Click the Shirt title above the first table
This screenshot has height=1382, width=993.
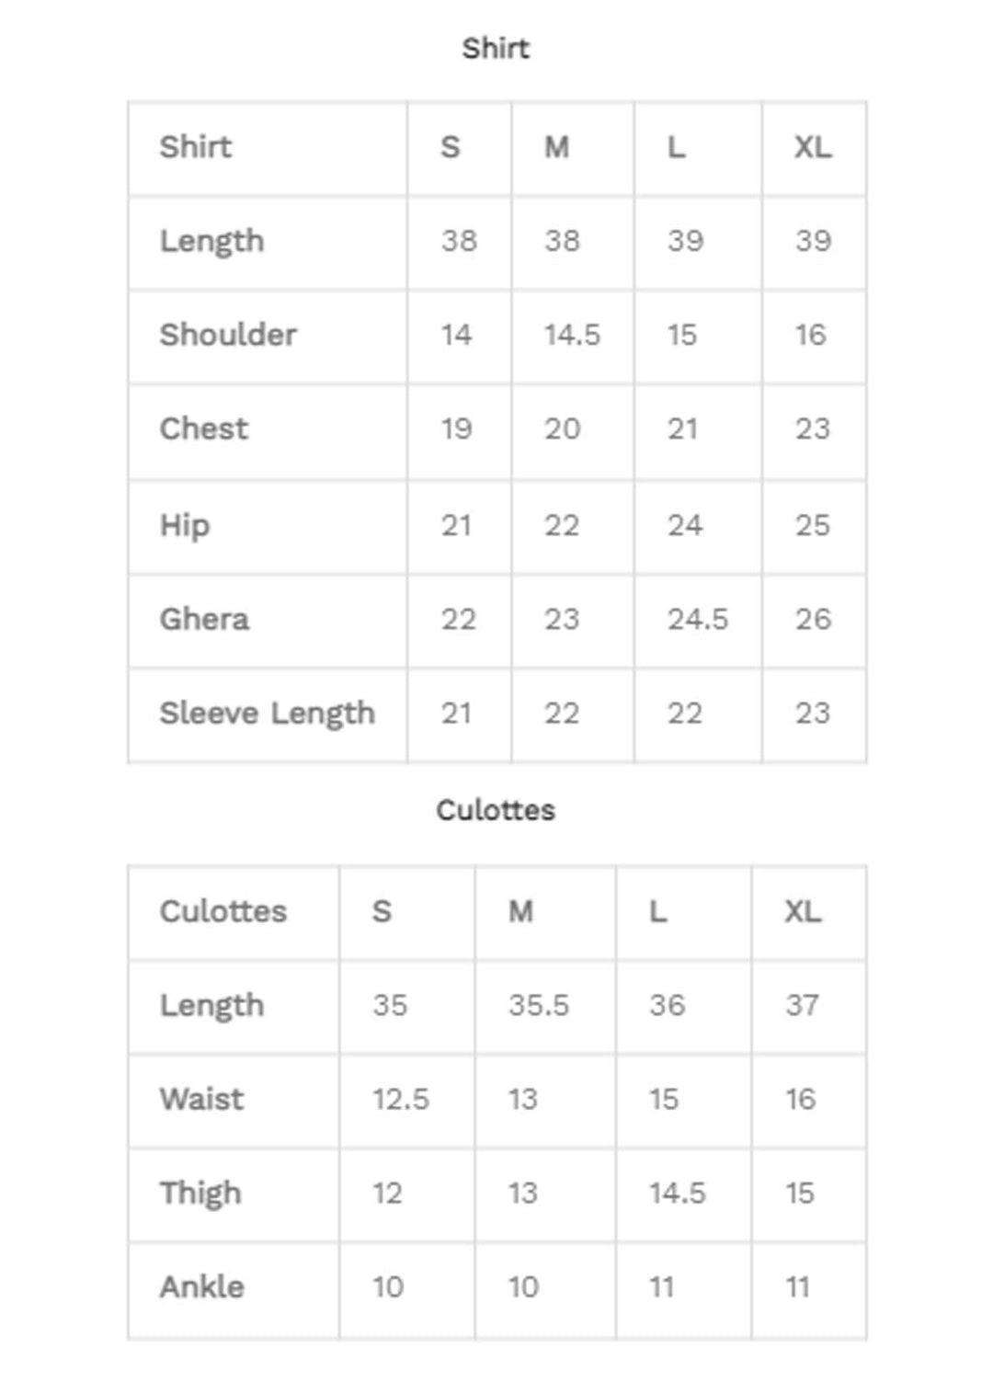[x=496, y=48]
